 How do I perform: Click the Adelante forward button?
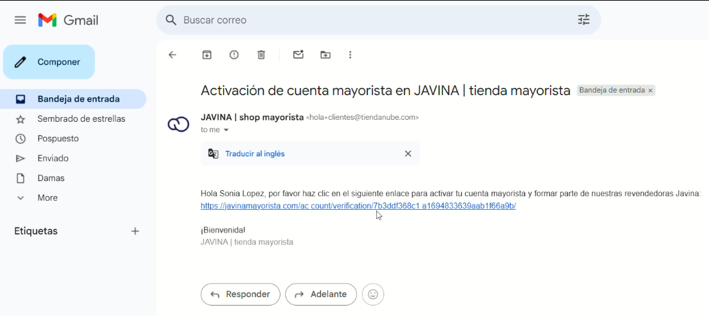pyautogui.click(x=321, y=294)
